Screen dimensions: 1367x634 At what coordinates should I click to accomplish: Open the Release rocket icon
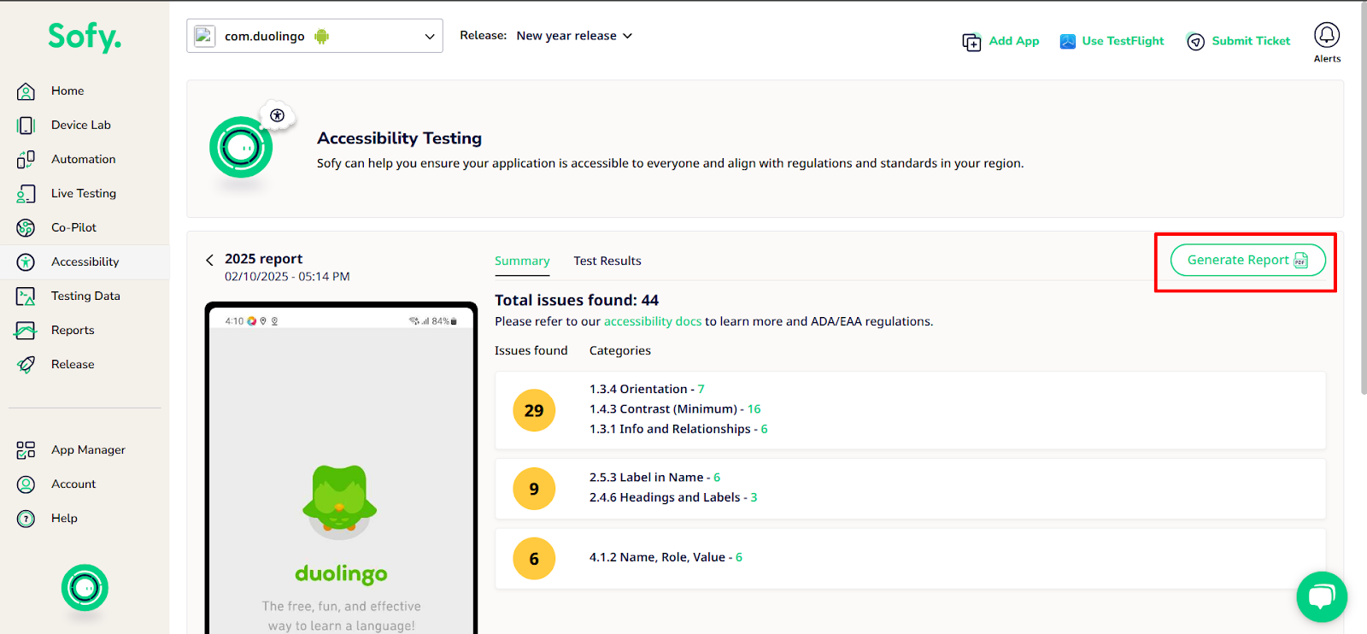[x=26, y=364]
